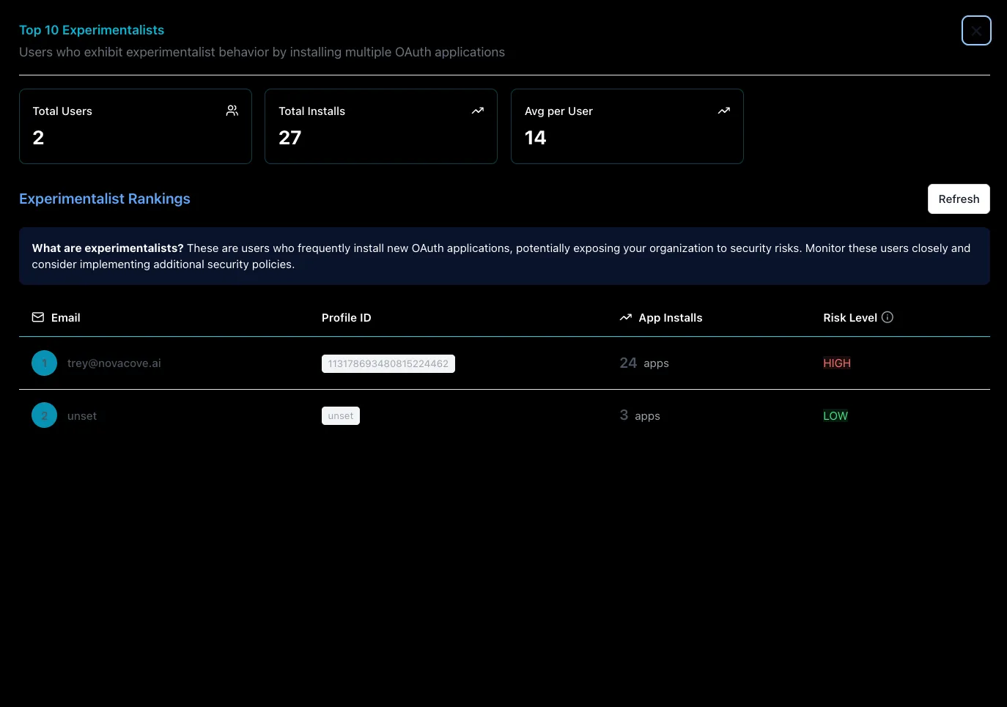This screenshot has height=707, width=1007.
Task: Close the Top 10 Experimentalists dialog
Action: click(975, 31)
